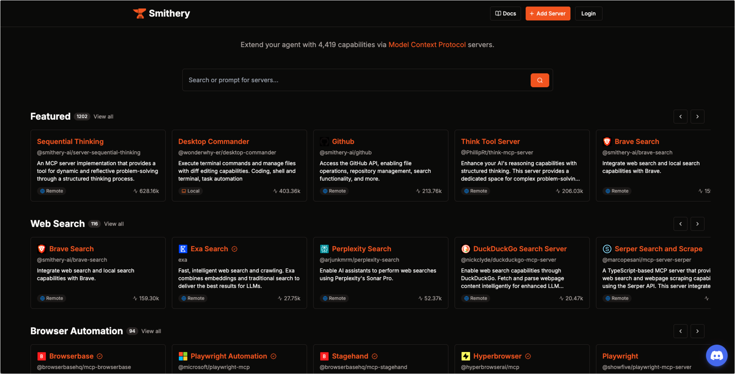Screen dimensions: 735x374
Task: Click the Brave lion icon in Web Search row
Action: [x=41, y=249]
